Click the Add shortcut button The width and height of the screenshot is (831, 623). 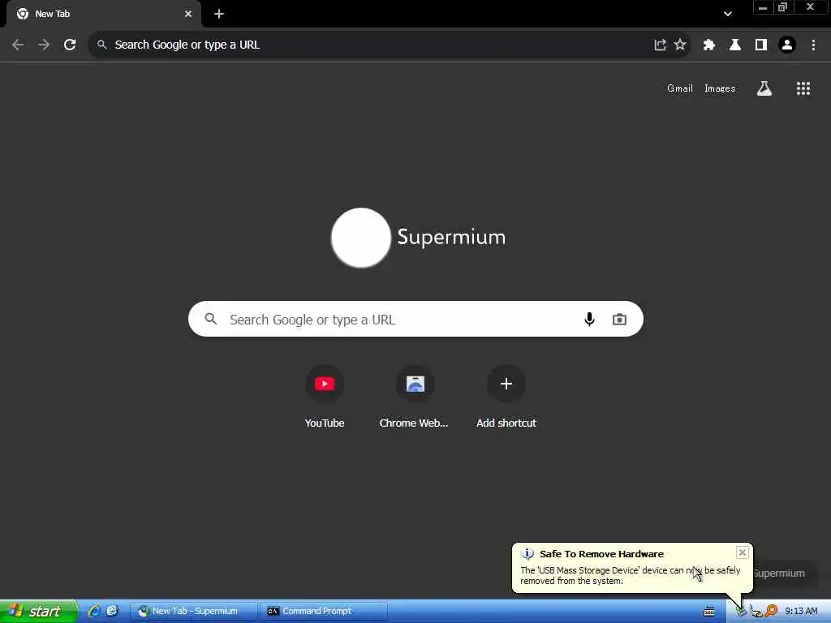pyautogui.click(x=506, y=396)
